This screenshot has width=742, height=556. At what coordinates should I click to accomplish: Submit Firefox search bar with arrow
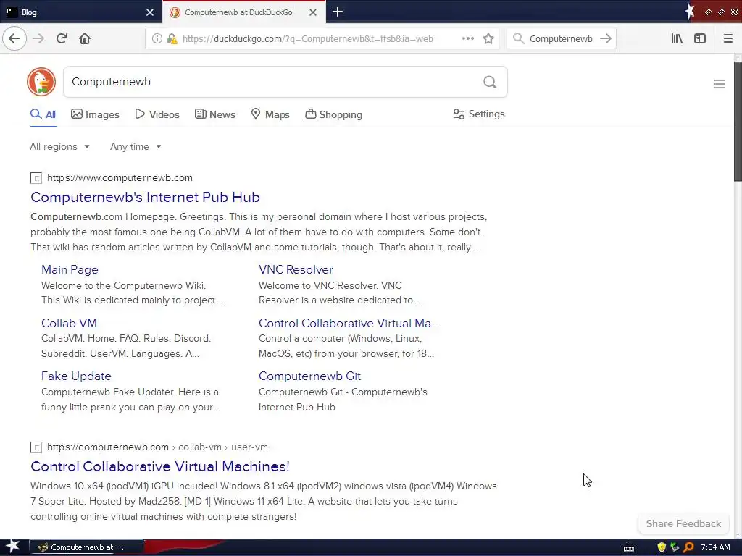(x=606, y=38)
